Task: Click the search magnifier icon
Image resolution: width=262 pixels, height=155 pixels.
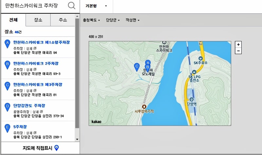Action: (x=71, y=6)
